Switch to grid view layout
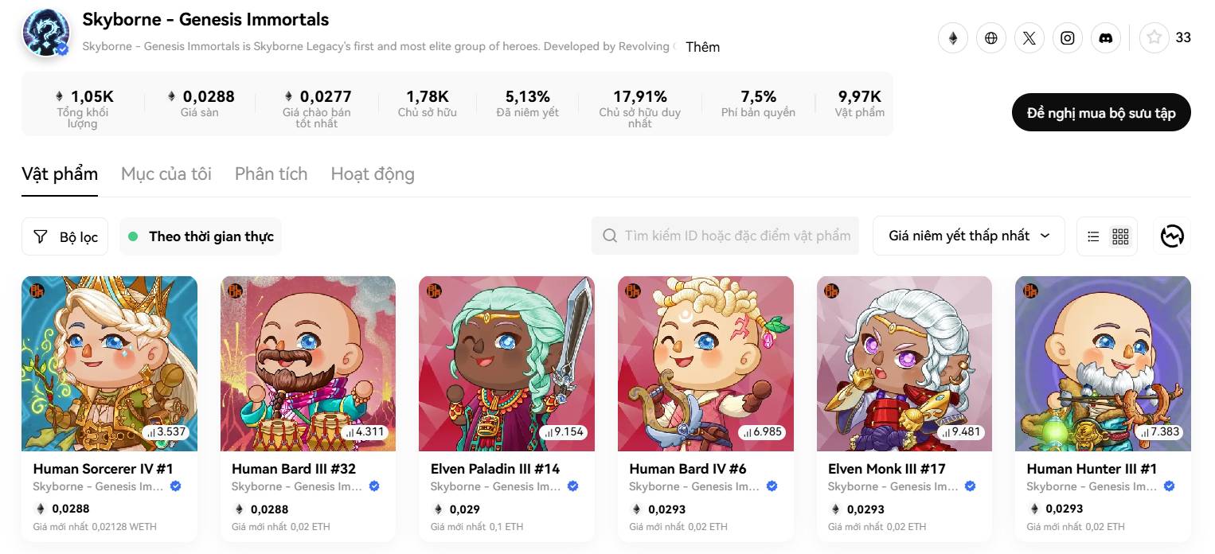This screenshot has width=1215, height=554. click(x=1120, y=236)
